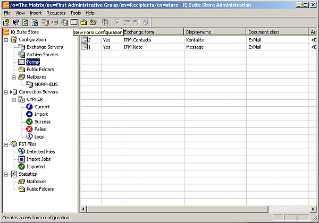319x223 pixels.
Task: Open the Tools menu
Action: 75,13
